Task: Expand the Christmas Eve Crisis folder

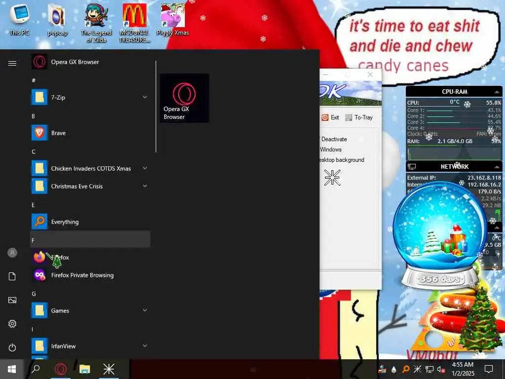Action: pos(145,186)
